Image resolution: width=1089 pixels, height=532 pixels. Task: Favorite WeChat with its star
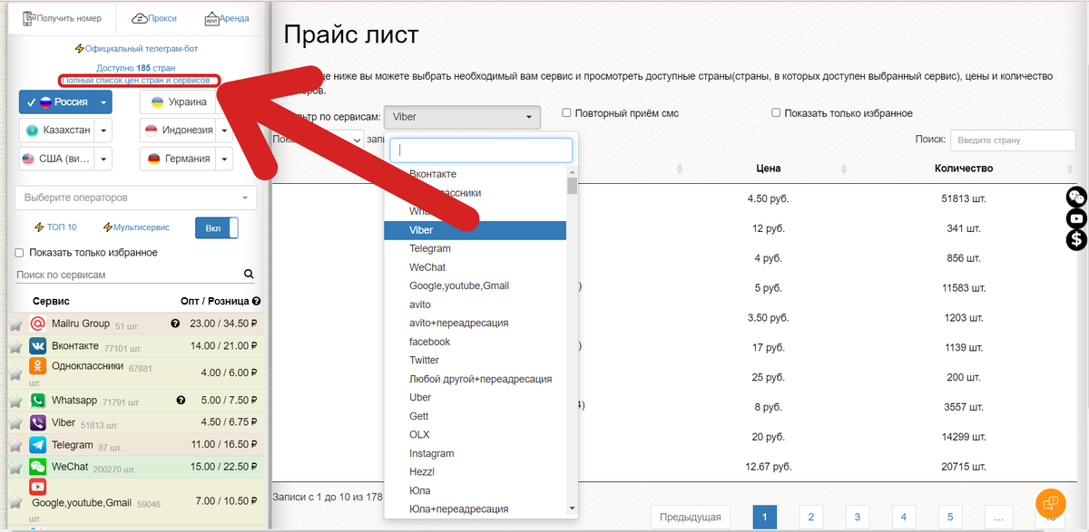[15, 468]
